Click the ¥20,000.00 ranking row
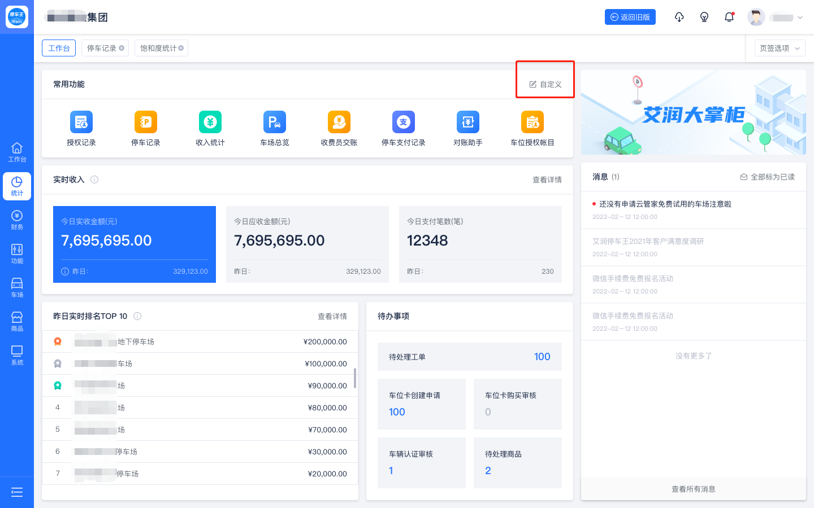Screen dimensions: 814x508 click(x=200, y=474)
